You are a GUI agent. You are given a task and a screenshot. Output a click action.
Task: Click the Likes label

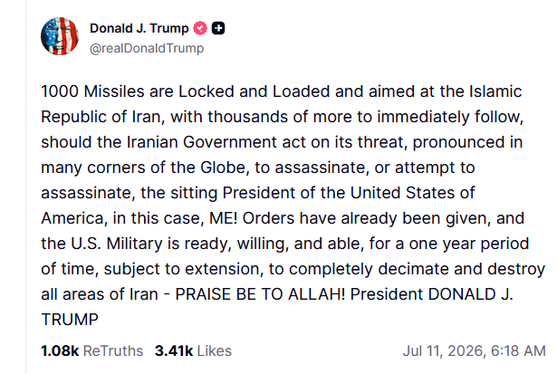215,351
